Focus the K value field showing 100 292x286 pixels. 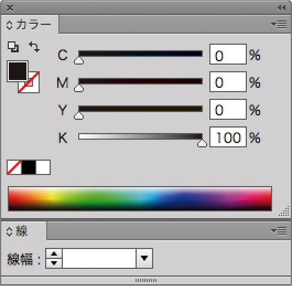tap(228, 137)
